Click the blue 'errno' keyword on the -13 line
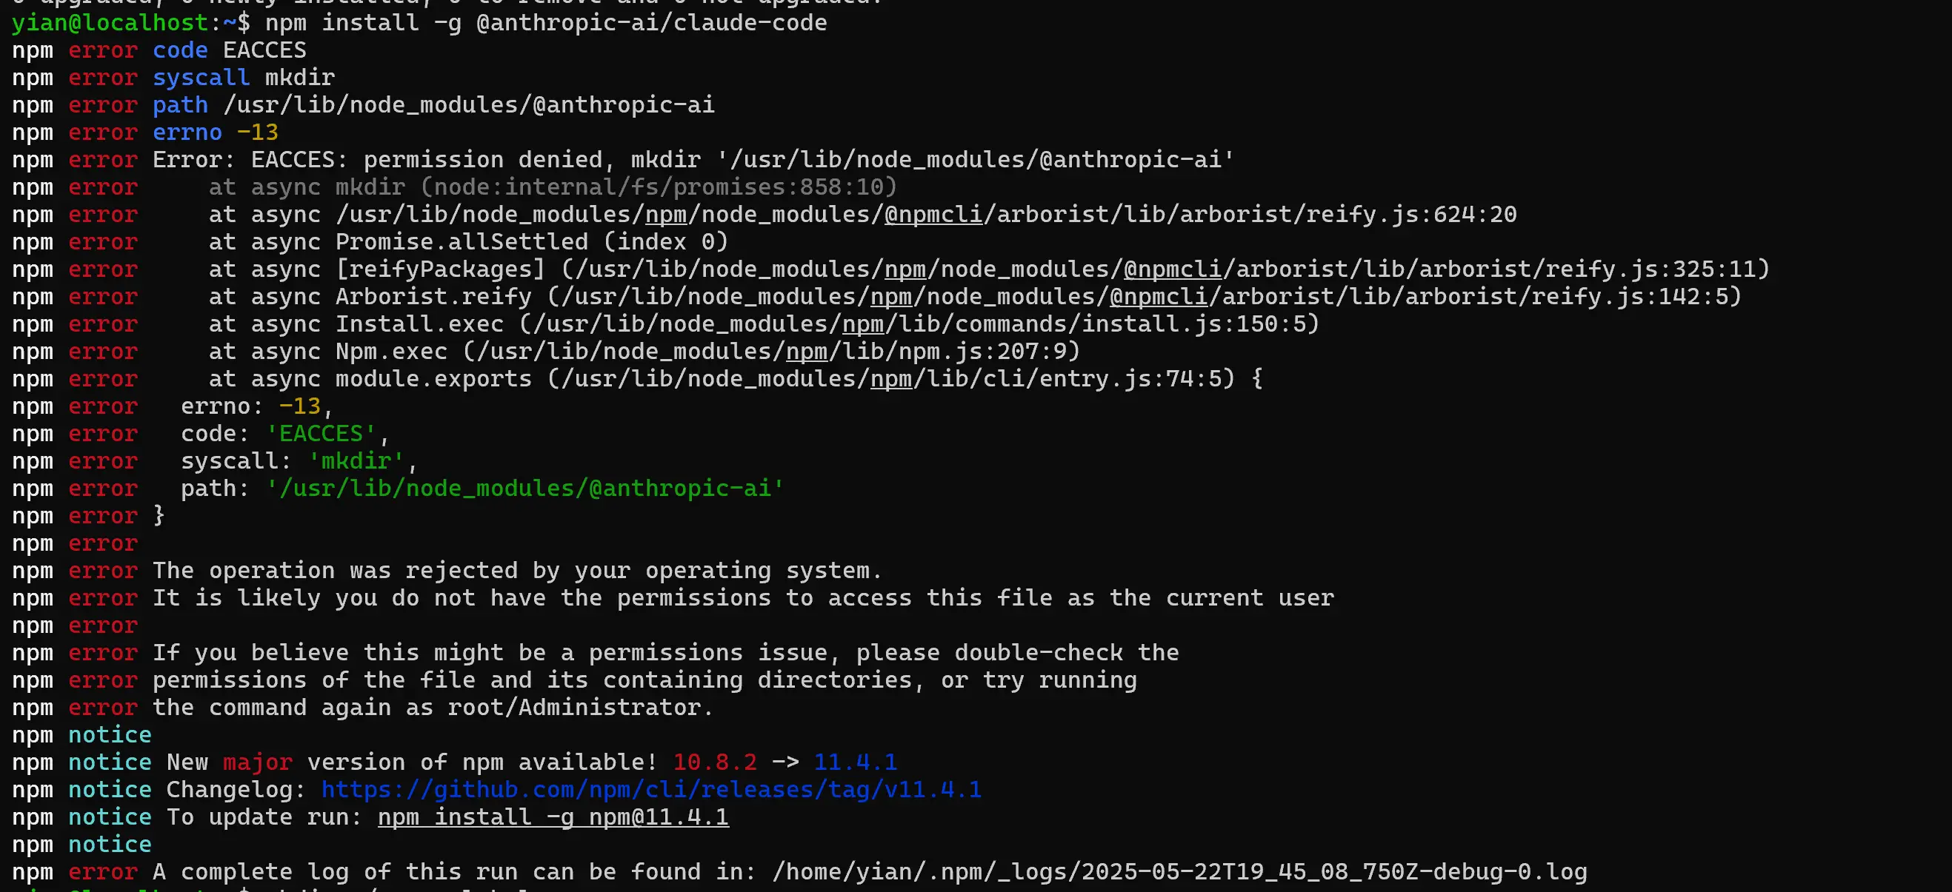This screenshot has height=892, width=1952. click(187, 133)
